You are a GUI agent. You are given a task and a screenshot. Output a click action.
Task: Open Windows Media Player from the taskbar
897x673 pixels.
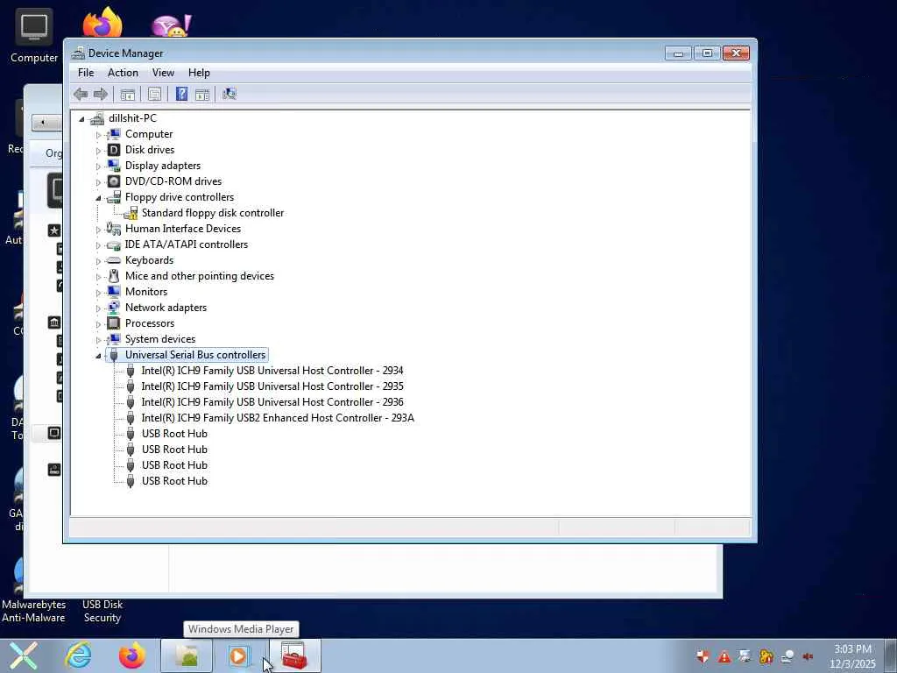[239, 655]
